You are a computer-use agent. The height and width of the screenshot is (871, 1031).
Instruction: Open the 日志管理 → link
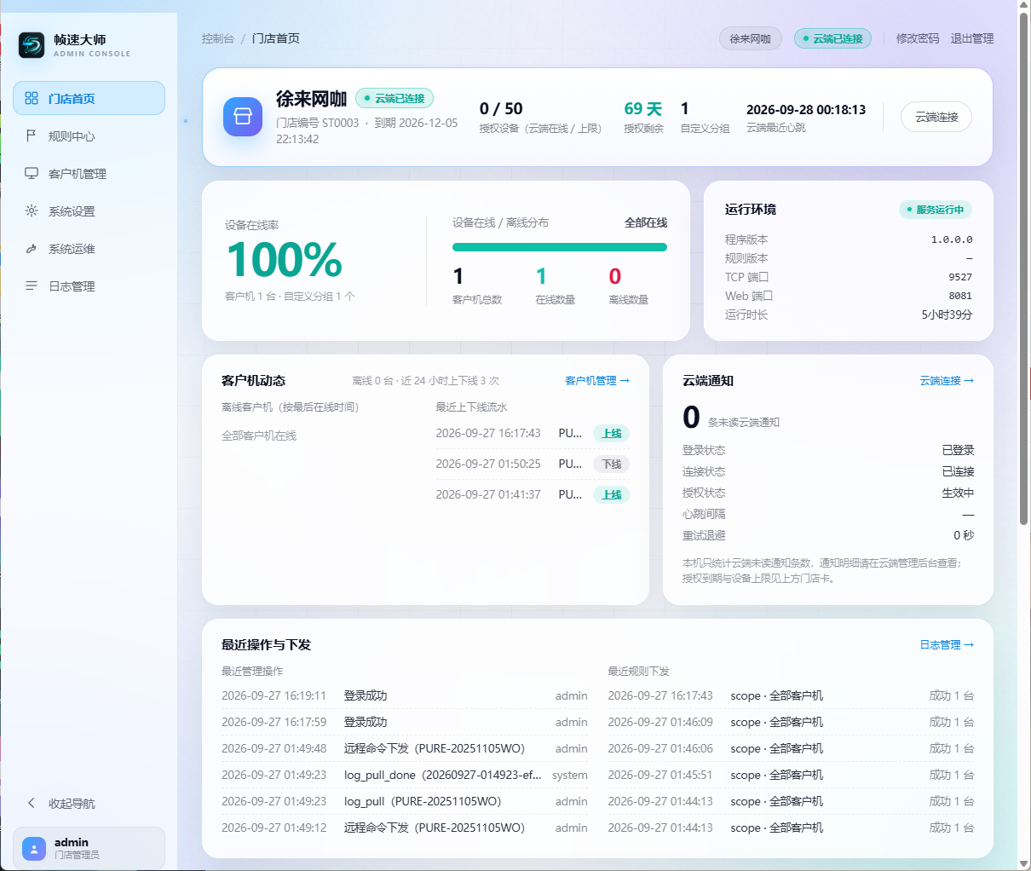[947, 644]
